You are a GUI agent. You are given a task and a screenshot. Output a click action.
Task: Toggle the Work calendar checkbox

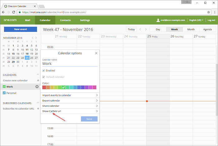[x=4, y=87]
